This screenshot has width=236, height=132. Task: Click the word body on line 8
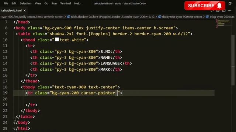click(x=21, y=28)
